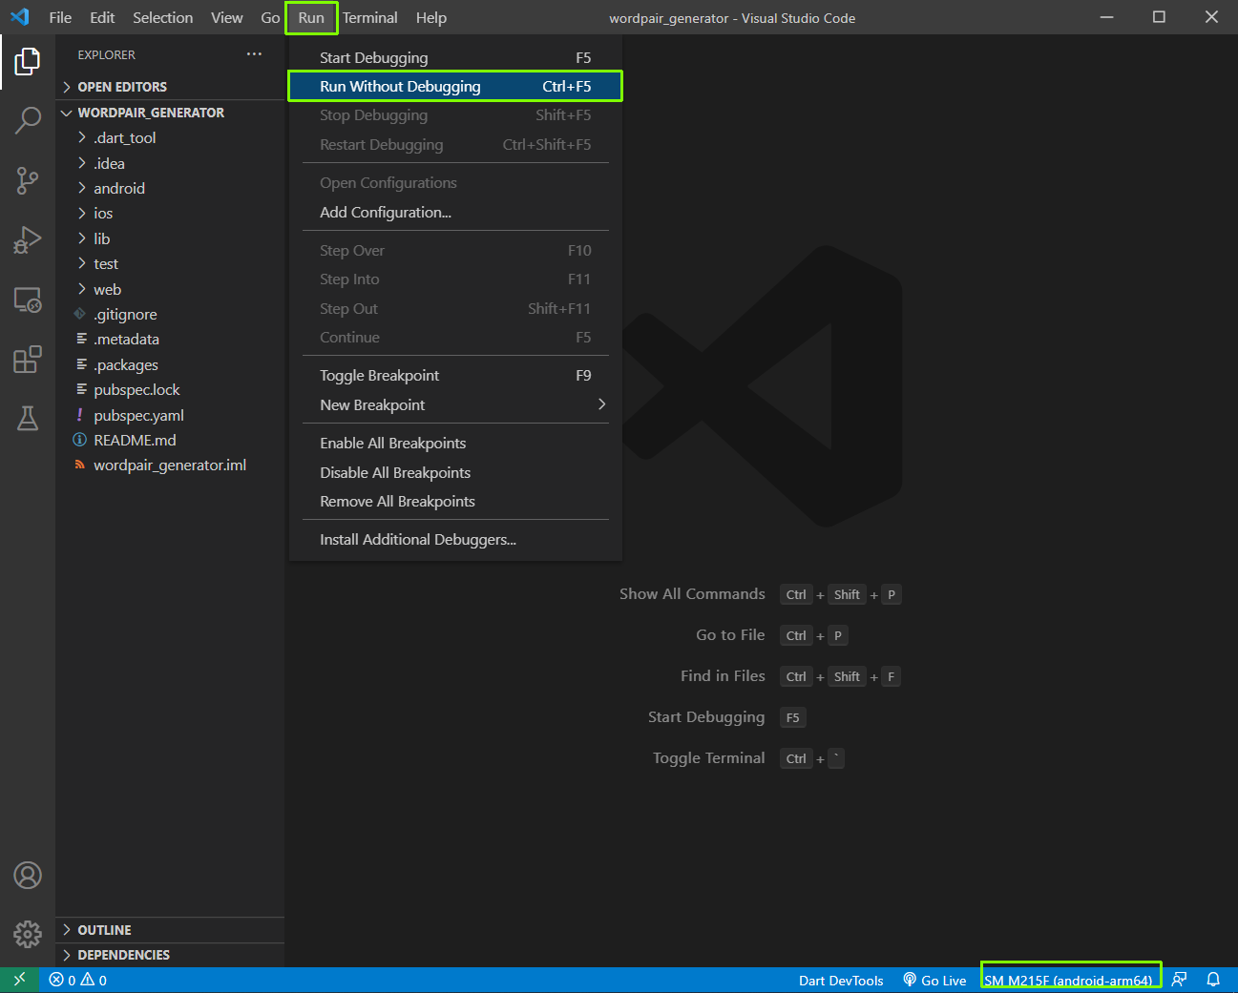Open the View menu
Image resolution: width=1238 pixels, height=993 pixels.
pos(227,17)
